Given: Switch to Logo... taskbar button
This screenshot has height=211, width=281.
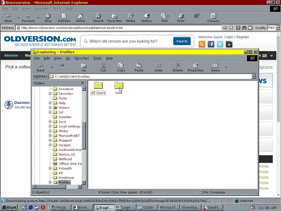Looking at the screenshot, I should pyautogui.click(x=126, y=208).
